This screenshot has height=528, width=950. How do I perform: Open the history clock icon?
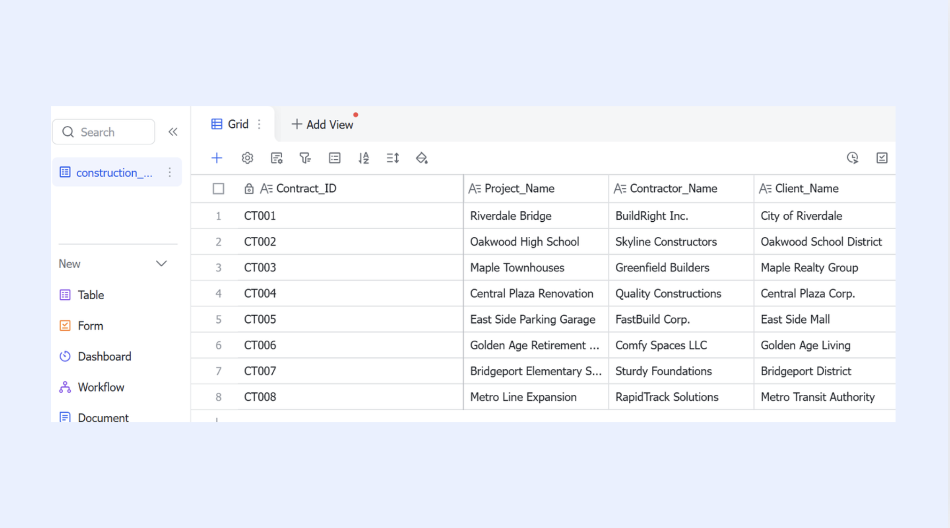coord(852,158)
